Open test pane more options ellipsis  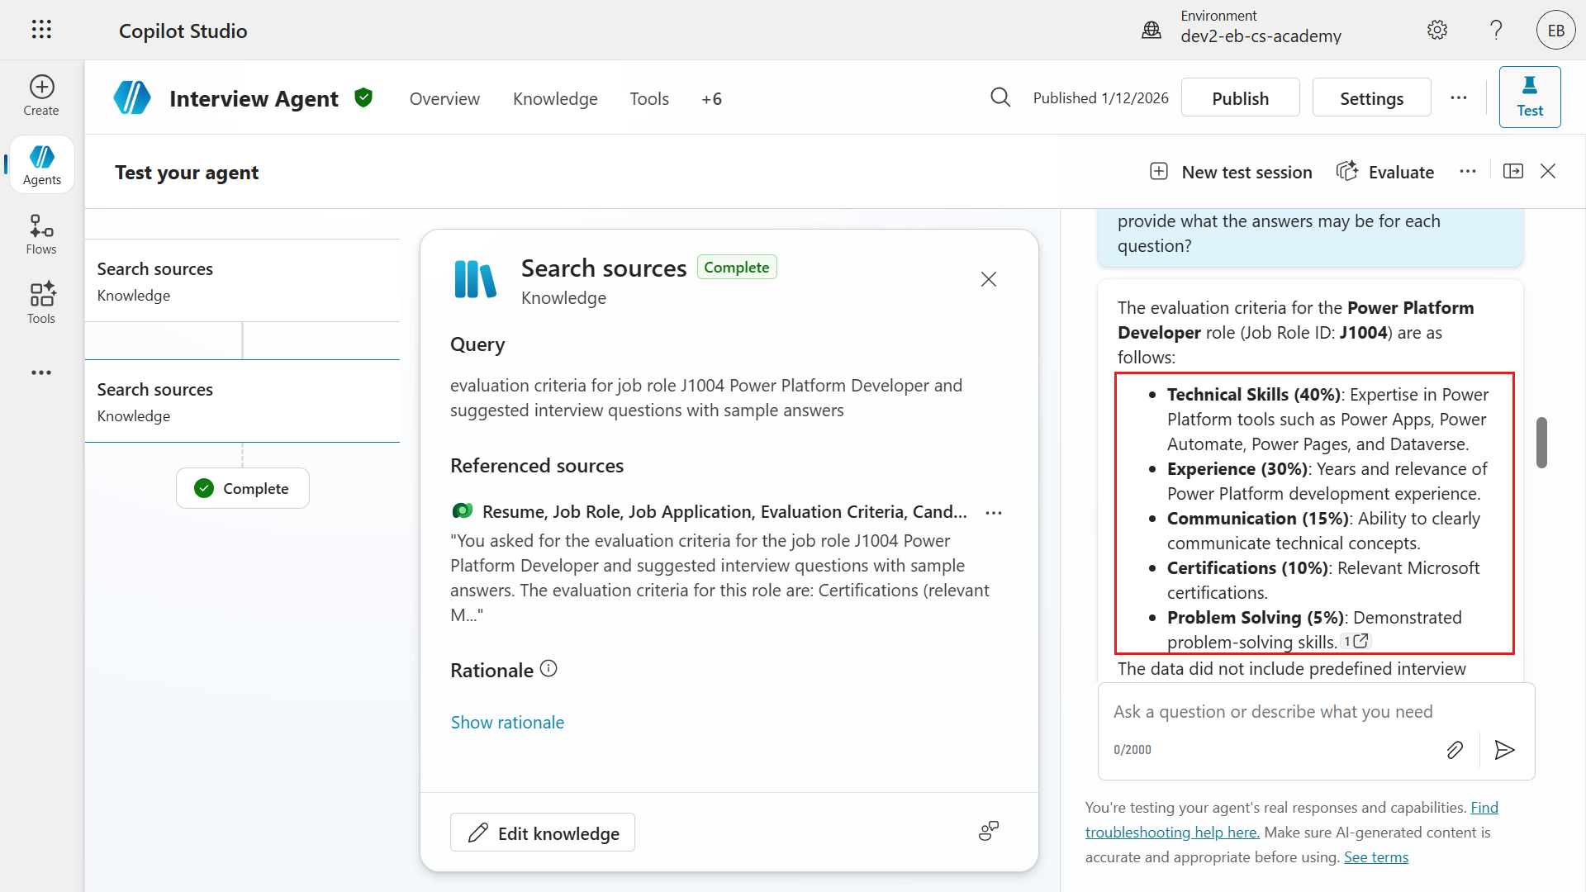(1468, 171)
